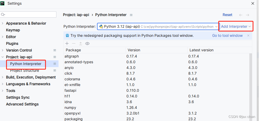Click the upgrade package arrow icon
Screen dimensions: 259x121
(x=81, y=44)
